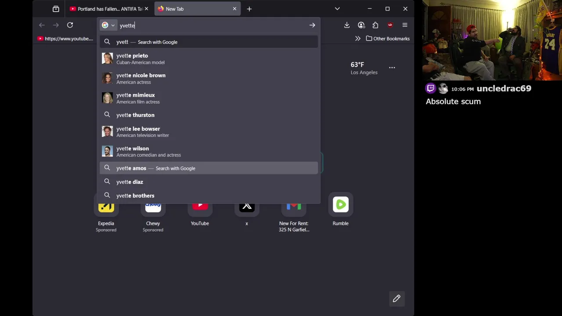Choose the yvette brothers suggestion
This screenshot has height=316, width=562.
pyautogui.click(x=209, y=196)
